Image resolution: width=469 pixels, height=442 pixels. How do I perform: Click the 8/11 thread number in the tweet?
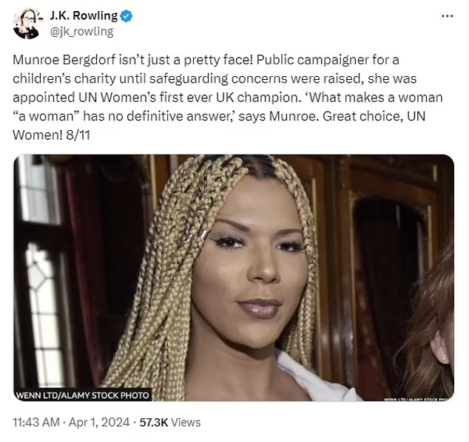pyautogui.click(x=78, y=135)
